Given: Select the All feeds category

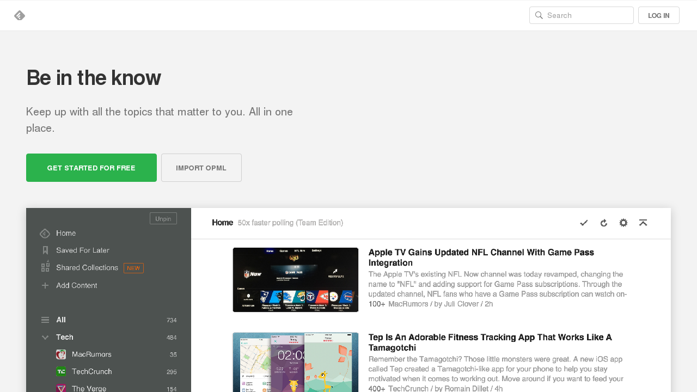Looking at the screenshot, I should [x=61, y=320].
